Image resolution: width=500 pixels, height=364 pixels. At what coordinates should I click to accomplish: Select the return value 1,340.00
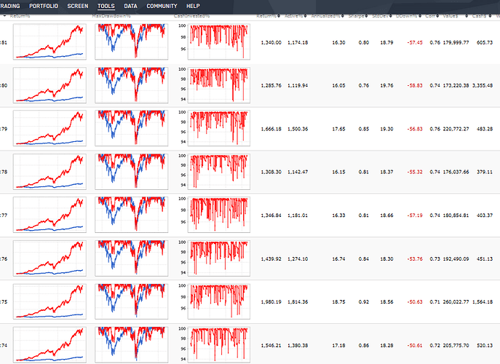tap(271, 42)
